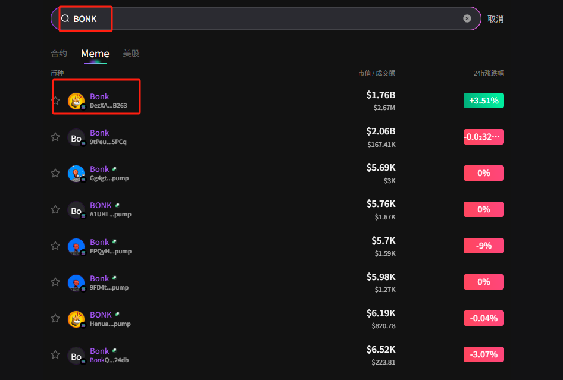The image size is (563, 380).
Task: Click the 24h涨跌幅 column header
Action: tap(489, 73)
